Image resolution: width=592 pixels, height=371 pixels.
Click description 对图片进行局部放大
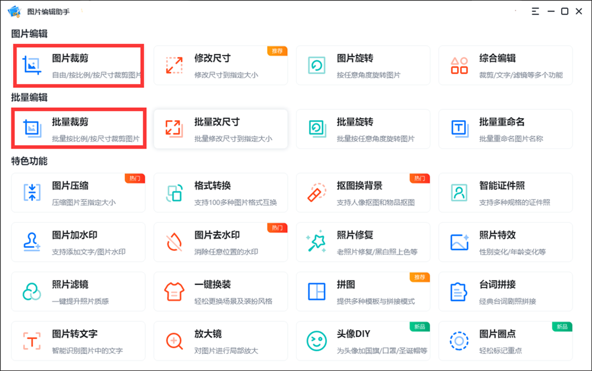(x=226, y=351)
